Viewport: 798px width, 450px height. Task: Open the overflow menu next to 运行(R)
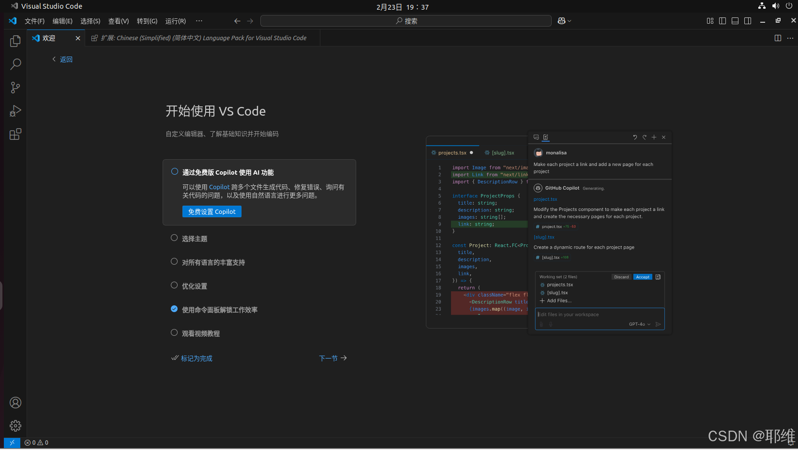pyautogui.click(x=199, y=21)
